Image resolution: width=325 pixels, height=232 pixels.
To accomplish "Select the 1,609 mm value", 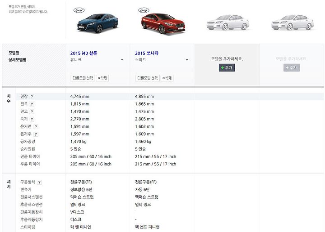I will point(144,134).
